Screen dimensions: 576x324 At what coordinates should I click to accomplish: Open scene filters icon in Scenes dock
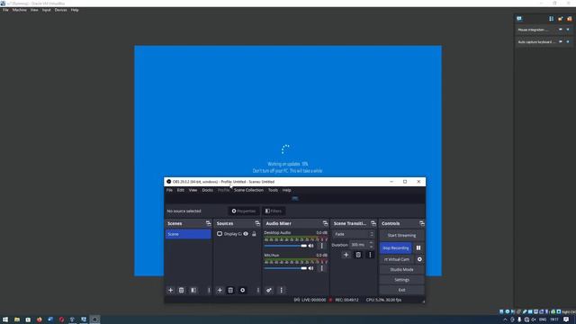(193, 290)
